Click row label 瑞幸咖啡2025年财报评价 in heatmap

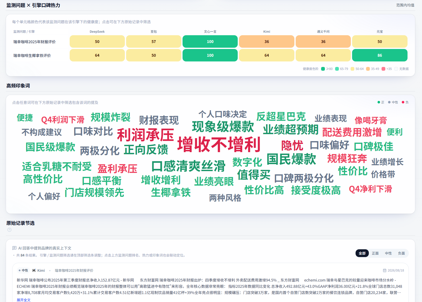point(34,42)
